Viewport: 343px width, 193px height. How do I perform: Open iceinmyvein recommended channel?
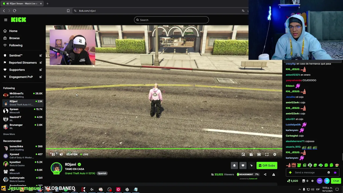(23, 179)
